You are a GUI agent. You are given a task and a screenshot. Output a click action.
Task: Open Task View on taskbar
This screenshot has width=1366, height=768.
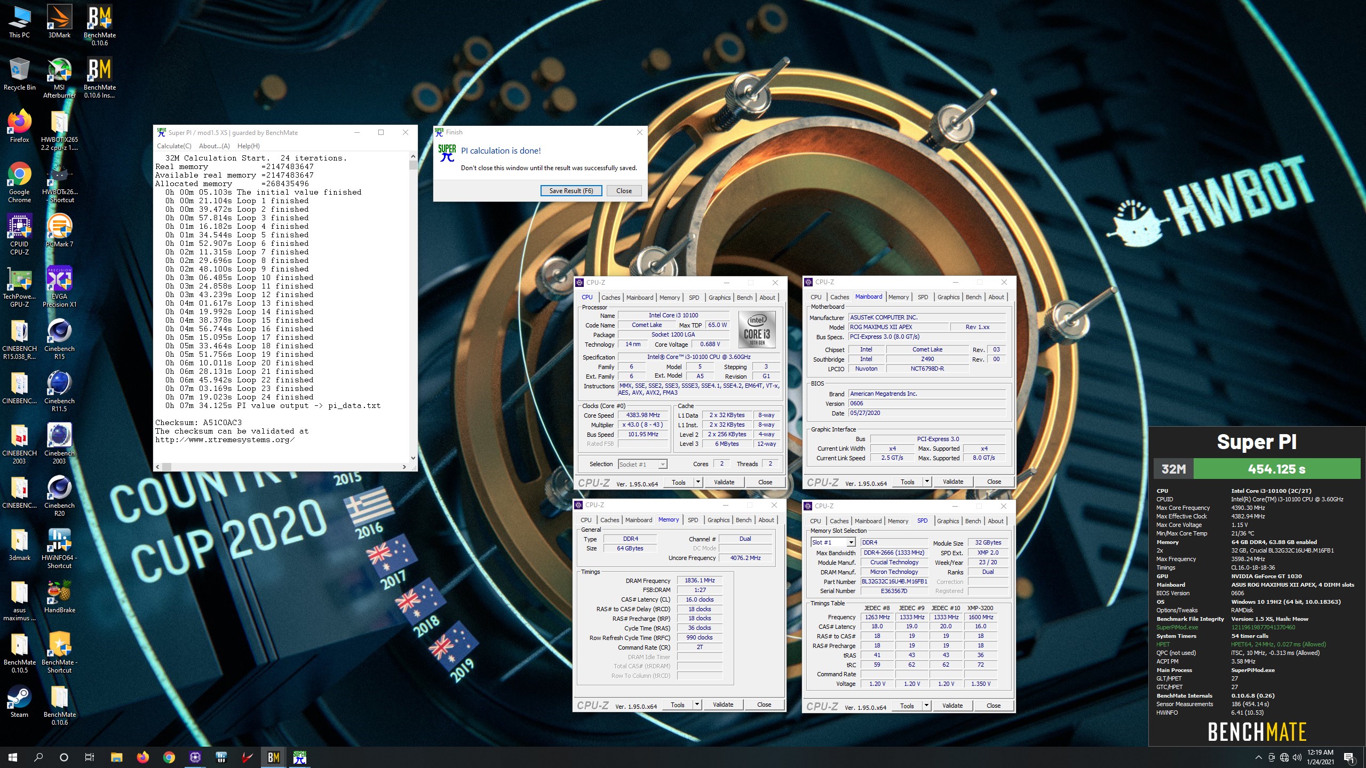[x=90, y=757]
